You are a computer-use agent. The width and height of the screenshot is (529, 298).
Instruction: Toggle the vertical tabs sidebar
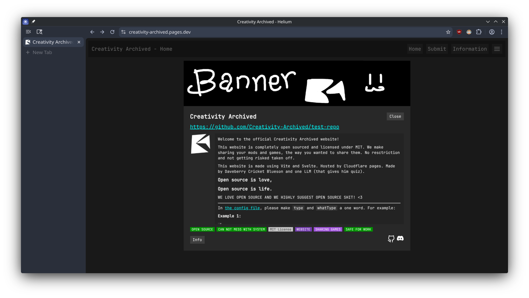28,32
